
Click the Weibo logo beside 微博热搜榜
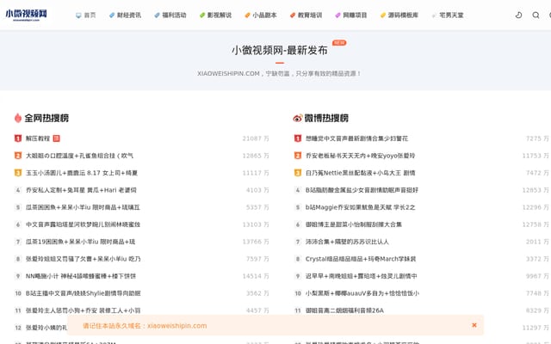tap(297, 119)
